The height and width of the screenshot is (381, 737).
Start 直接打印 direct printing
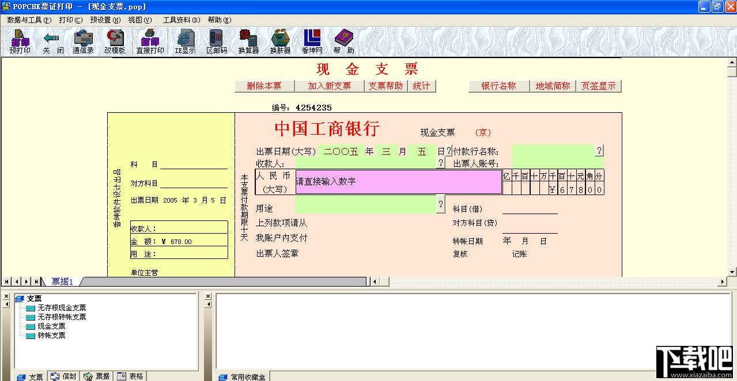[150, 40]
